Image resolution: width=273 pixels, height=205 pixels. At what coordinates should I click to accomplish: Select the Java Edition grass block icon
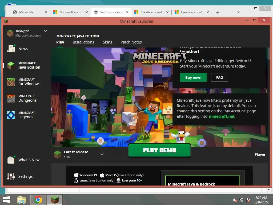(11, 65)
